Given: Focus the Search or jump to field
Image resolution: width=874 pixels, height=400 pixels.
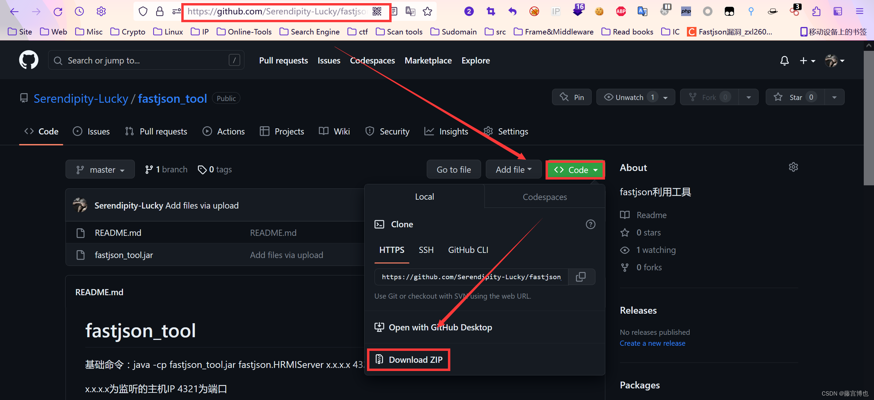Looking at the screenshot, I should pyautogui.click(x=146, y=60).
